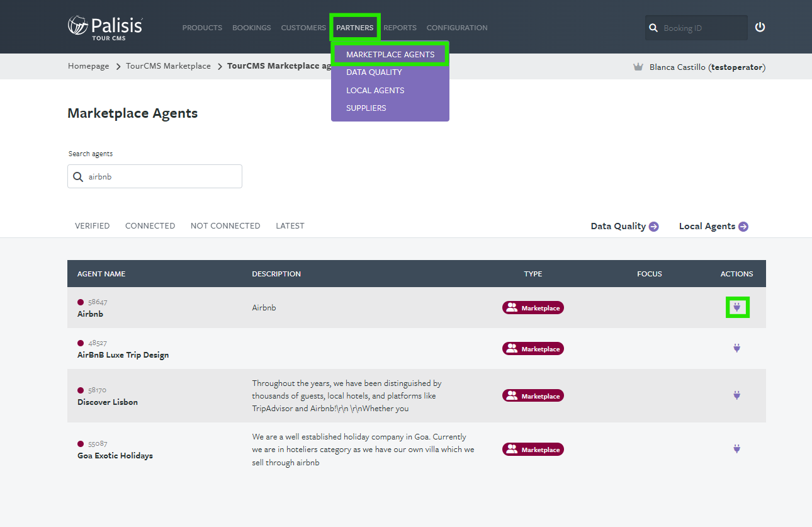The height and width of the screenshot is (527, 812).
Task: Click the Type column header
Action: (x=533, y=275)
